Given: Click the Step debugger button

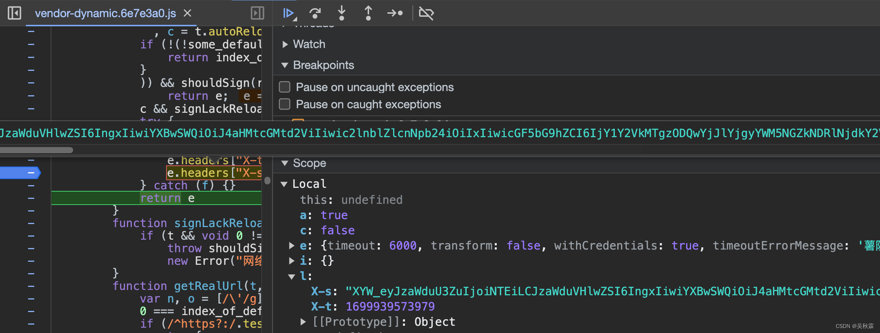Looking at the screenshot, I should tap(395, 13).
